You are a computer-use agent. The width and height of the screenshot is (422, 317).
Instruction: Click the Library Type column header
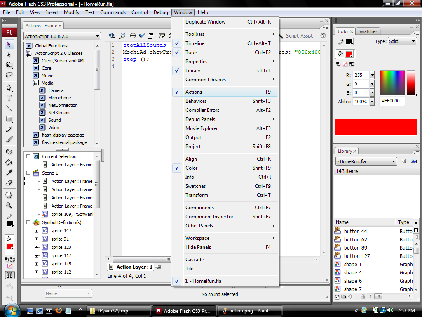(x=403, y=222)
